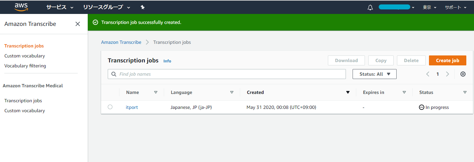Focus the Find job names search field
This screenshot has height=162, width=474.
click(x=227, y=74)
